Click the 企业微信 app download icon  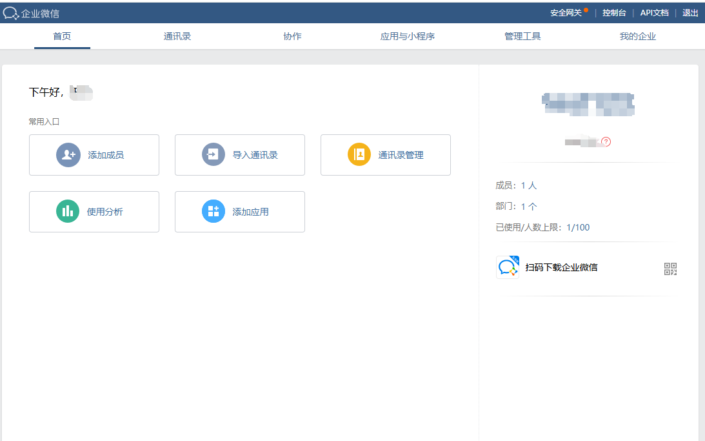click(x=508, y=267)
